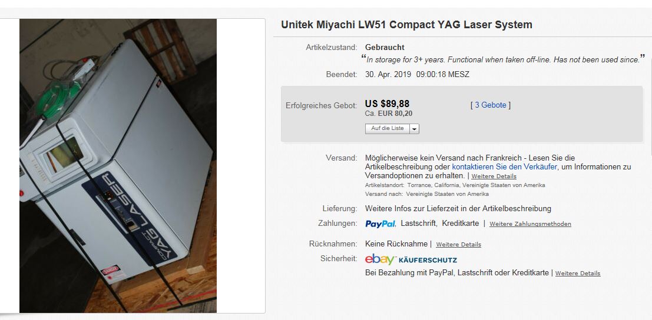Click 'kontaktieren Sie den Verkäufer' link
This screenshot has width=652, height=320.
pyautogui.click(x=504, y=167)
